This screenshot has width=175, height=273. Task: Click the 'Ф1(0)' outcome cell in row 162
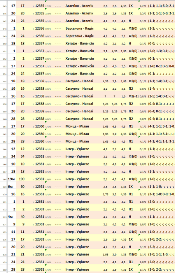tap(133, 134)
